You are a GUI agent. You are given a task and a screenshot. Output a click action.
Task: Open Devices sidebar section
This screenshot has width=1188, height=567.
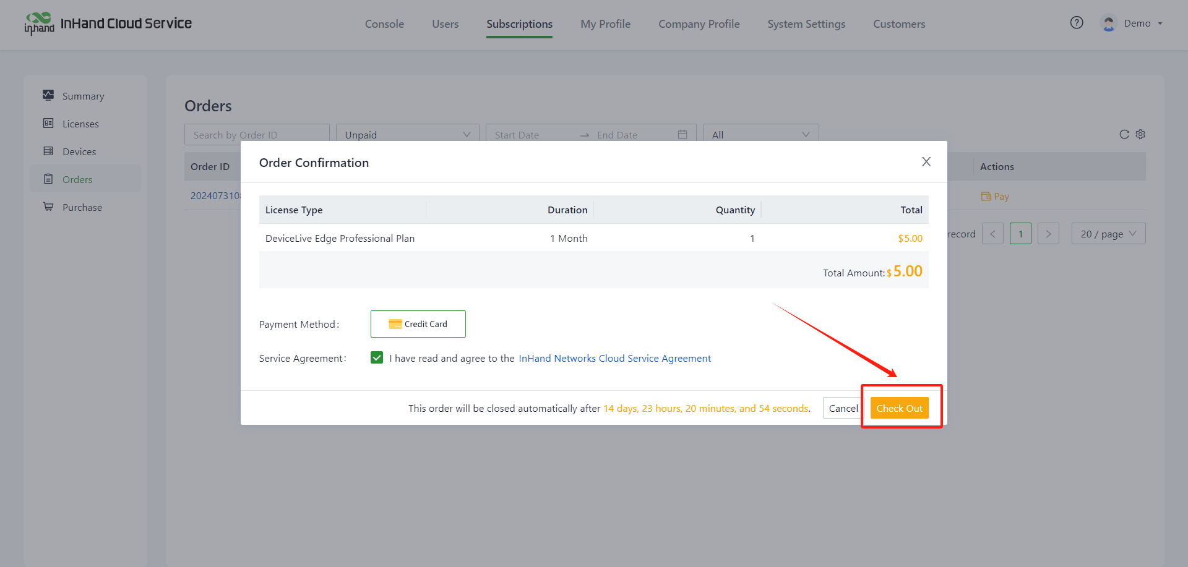(x=79, y=152)
